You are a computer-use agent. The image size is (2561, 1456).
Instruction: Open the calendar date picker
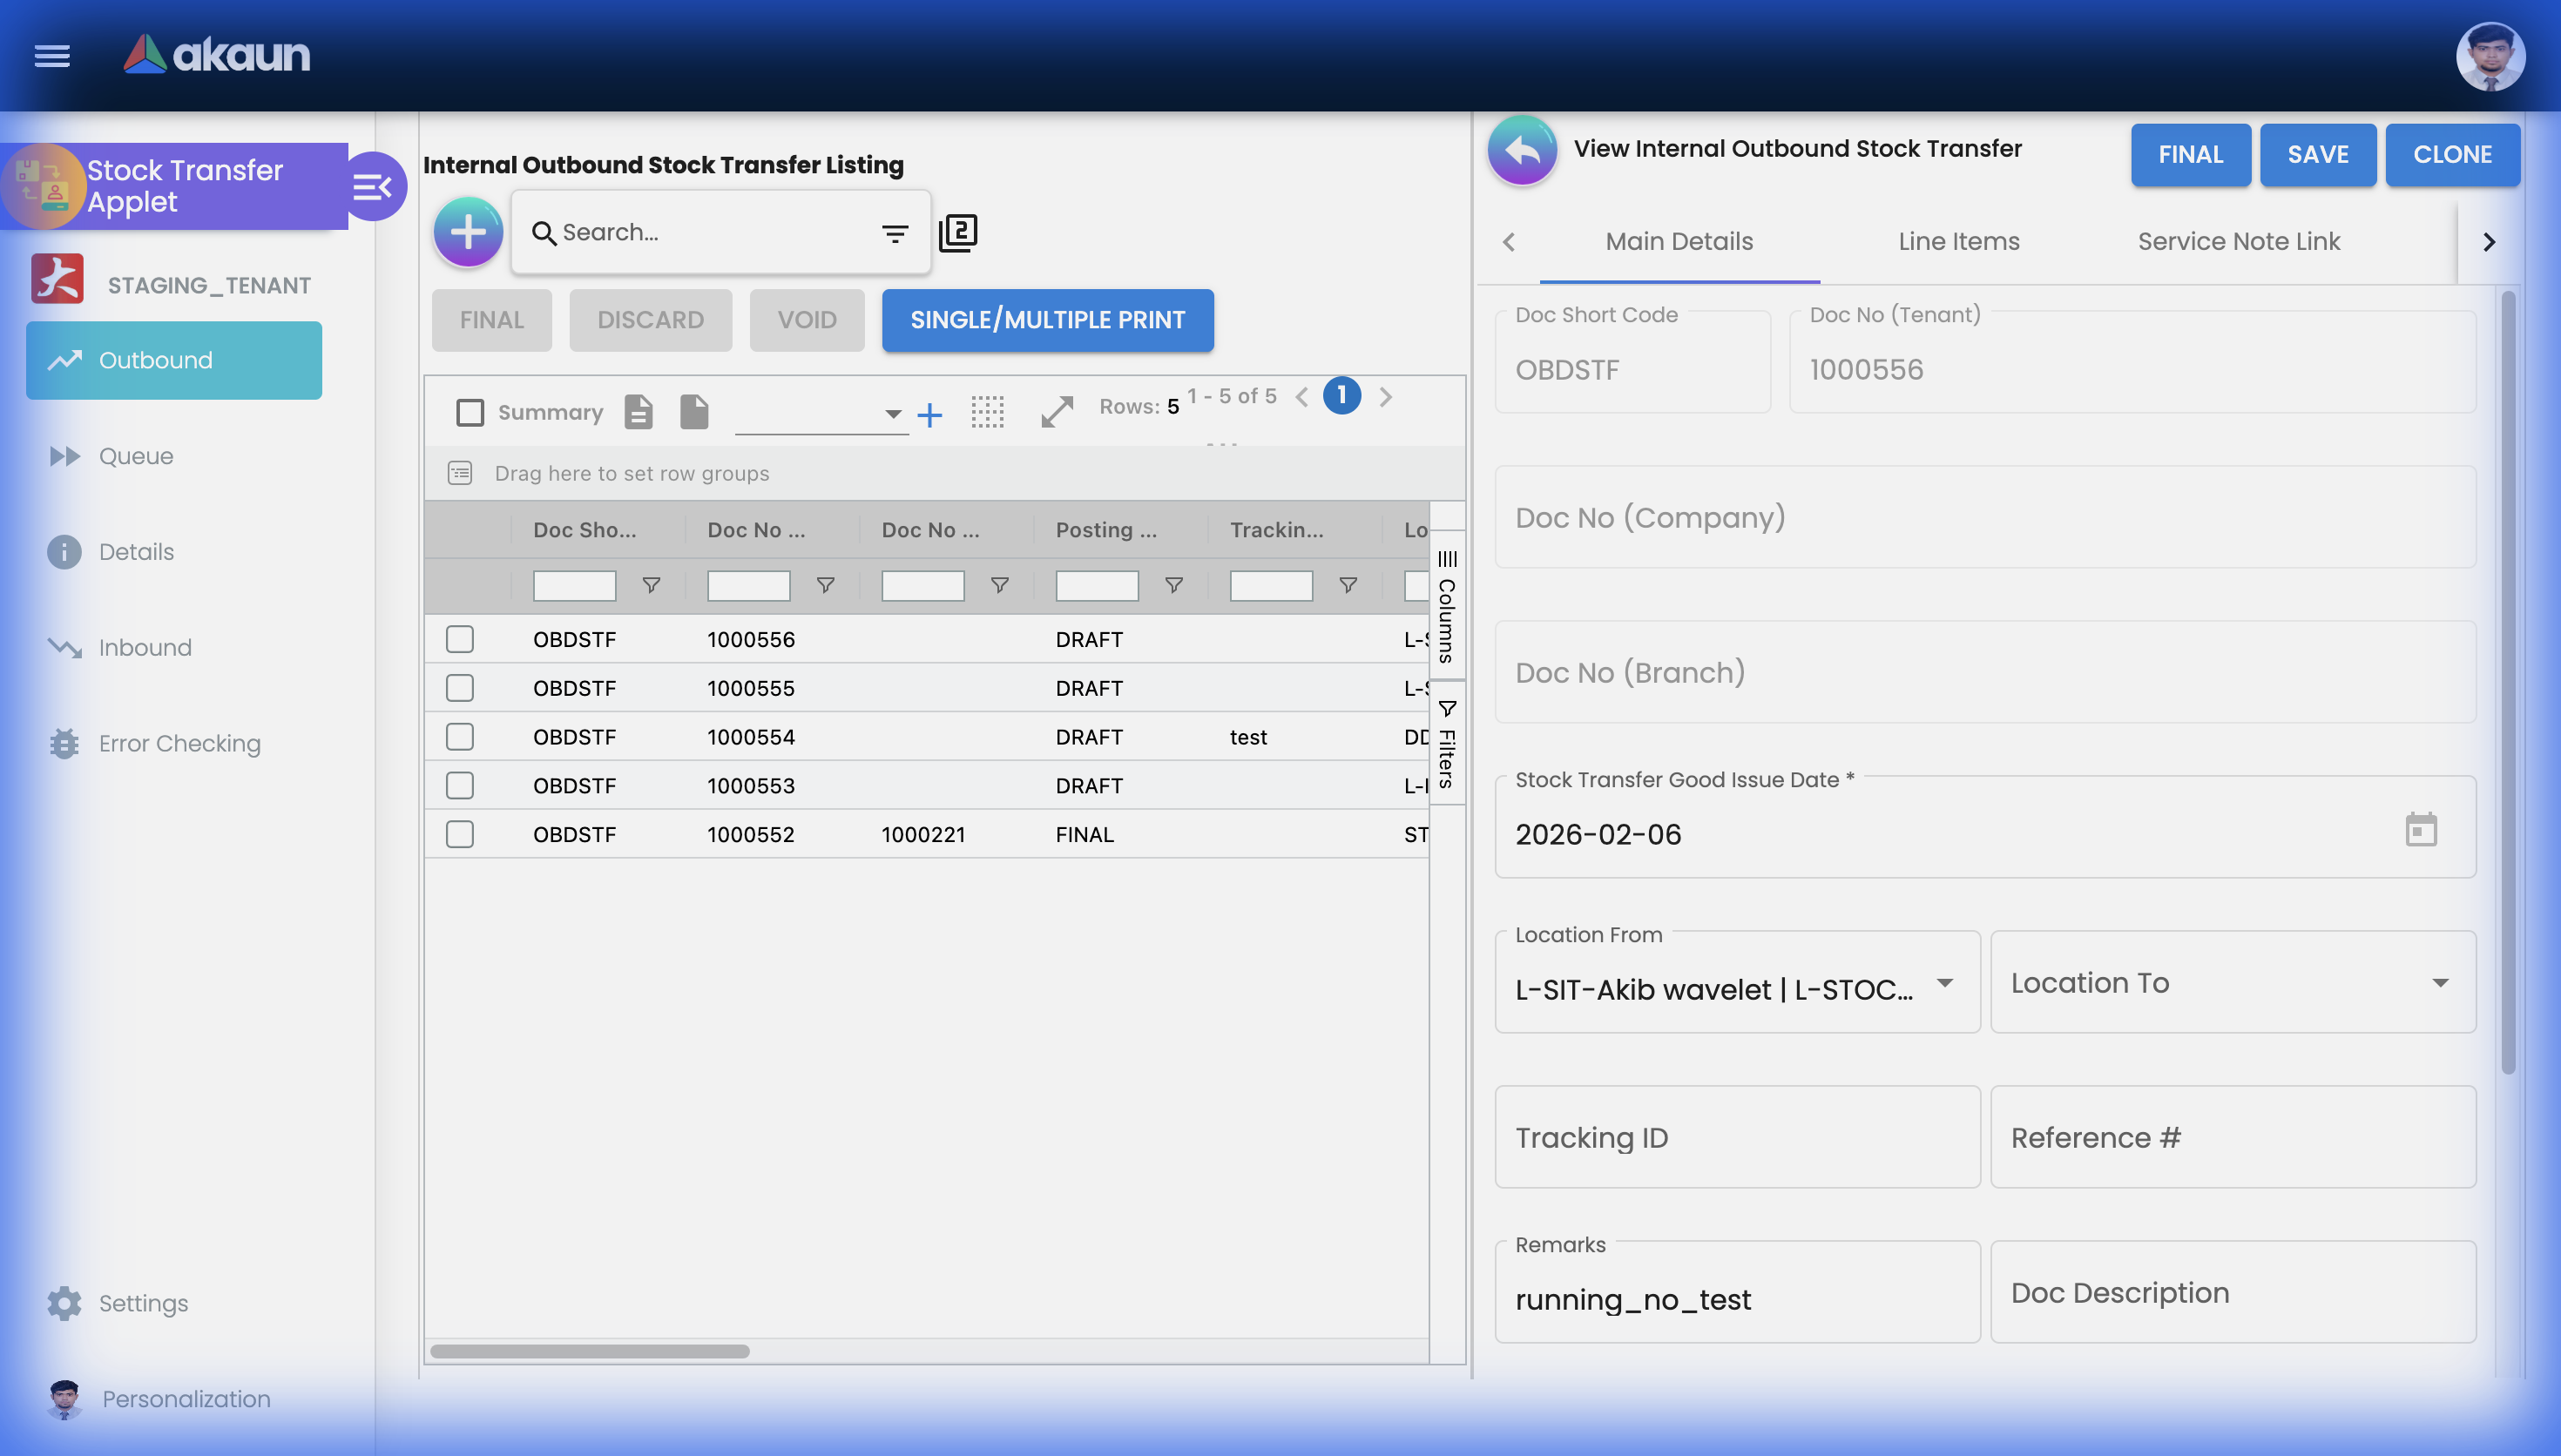pyautogui.click(x=2420, y=829)
